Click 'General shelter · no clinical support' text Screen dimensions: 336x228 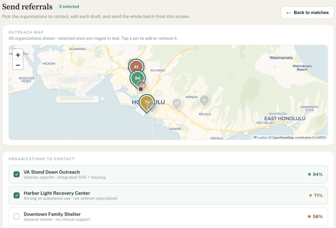click(x=57, y=219)
